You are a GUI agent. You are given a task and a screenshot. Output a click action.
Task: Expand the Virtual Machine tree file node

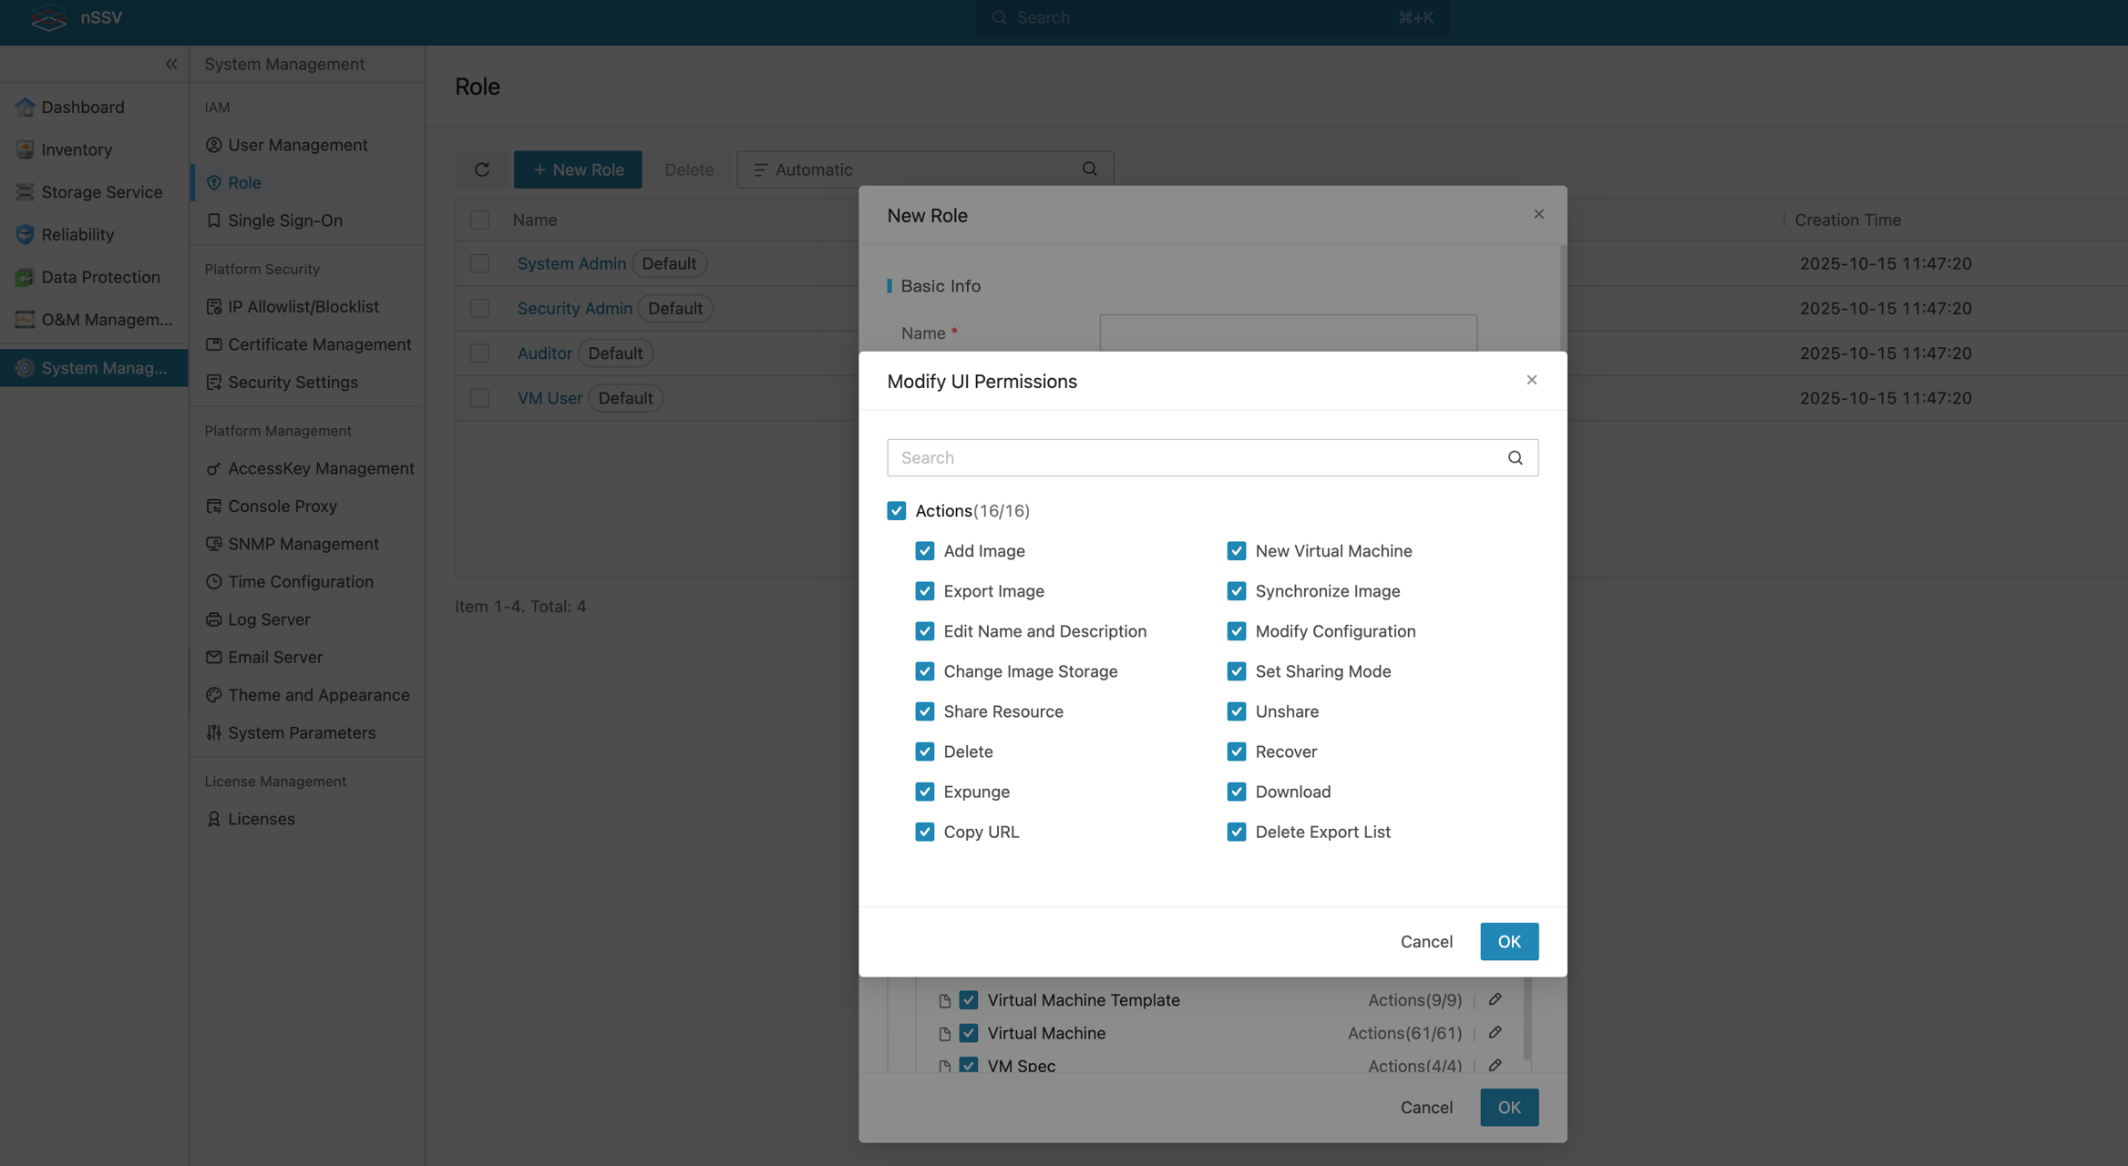coord(944,1033)
